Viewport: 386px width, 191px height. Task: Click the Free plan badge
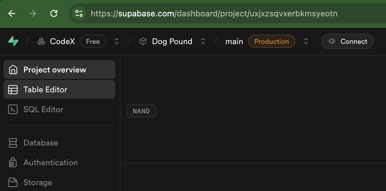pyautogui.click(x=93, y=41)
